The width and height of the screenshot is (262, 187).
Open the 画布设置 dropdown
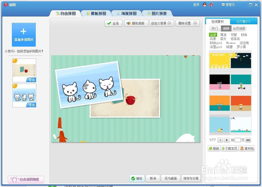[x=188, y=23]
